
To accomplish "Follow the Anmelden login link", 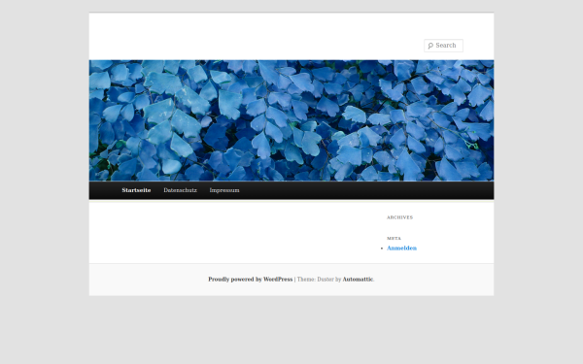I will click(401, 248).
